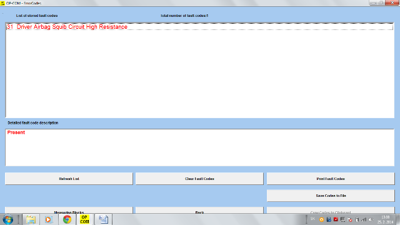
Task: Click Refresh List button
Action: coord(69,179)
